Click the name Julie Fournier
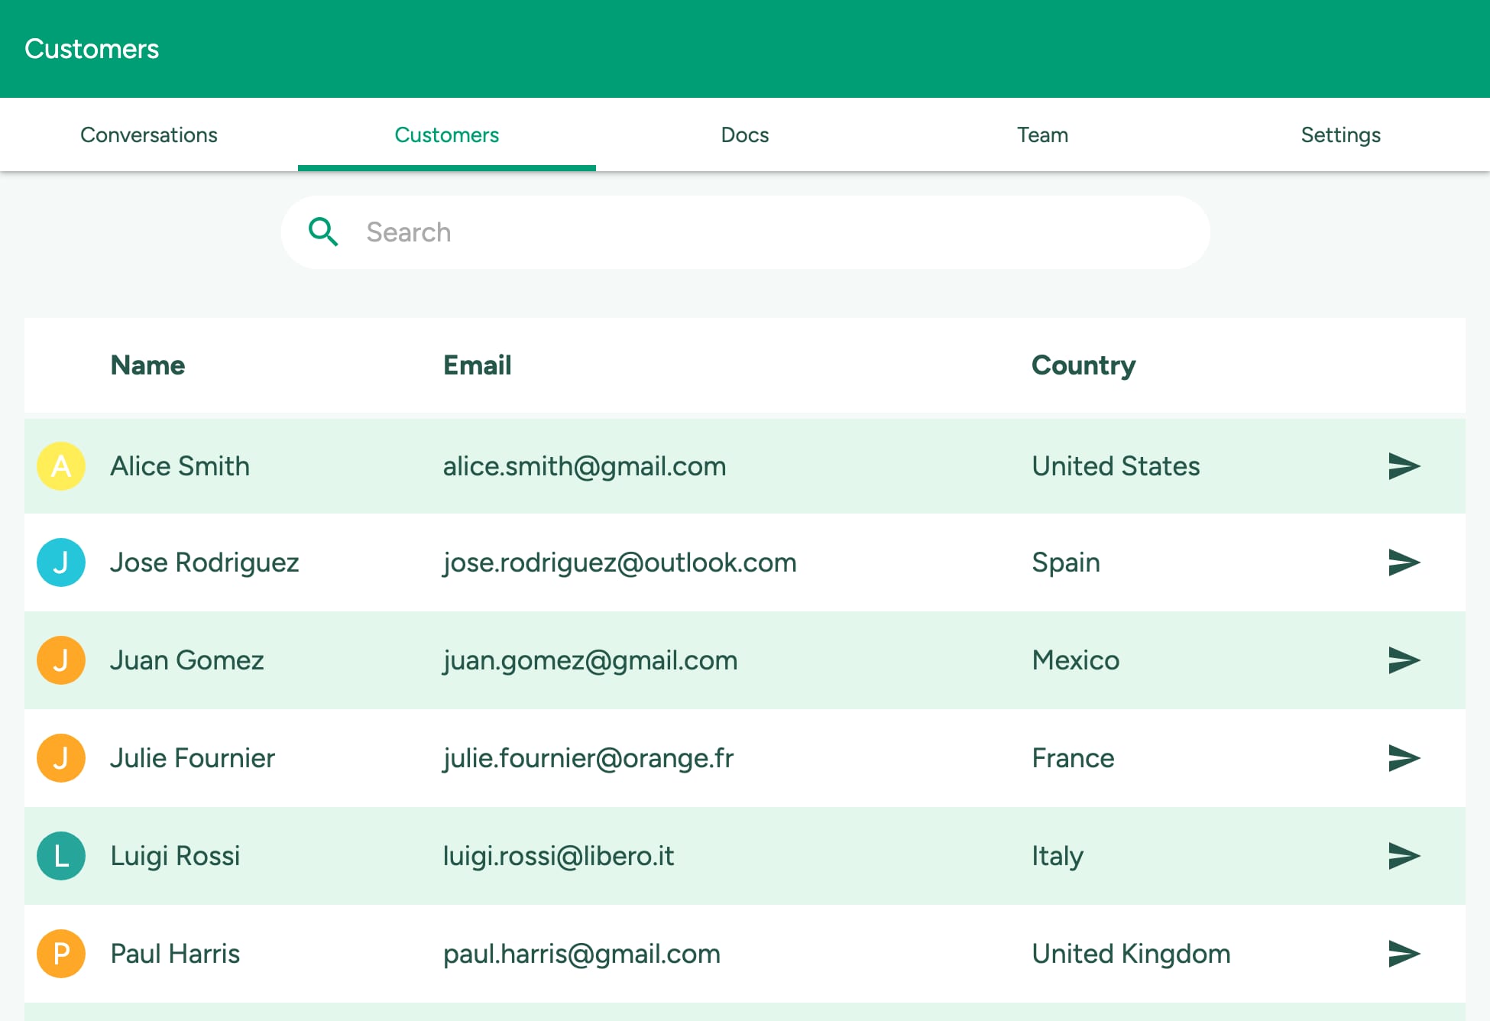This screenshot has width=1490, height=1021. click(193, 758)
